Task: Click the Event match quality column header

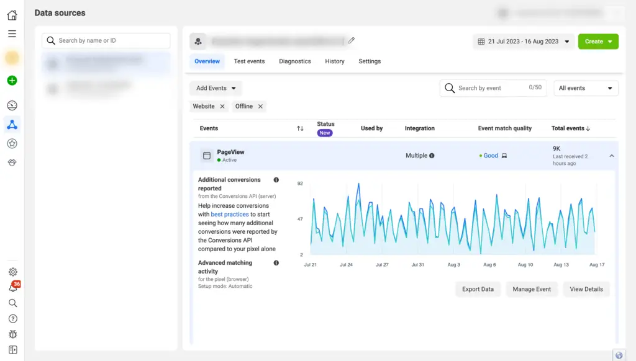Action: pyautogui.click(x=504, y=128)
